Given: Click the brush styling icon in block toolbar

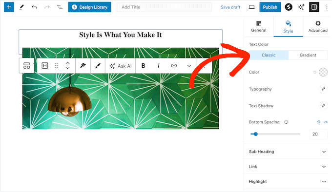Looking at the screenshot, I should 98,66.
